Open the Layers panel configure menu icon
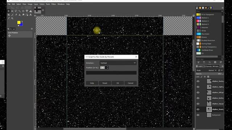 222,66
